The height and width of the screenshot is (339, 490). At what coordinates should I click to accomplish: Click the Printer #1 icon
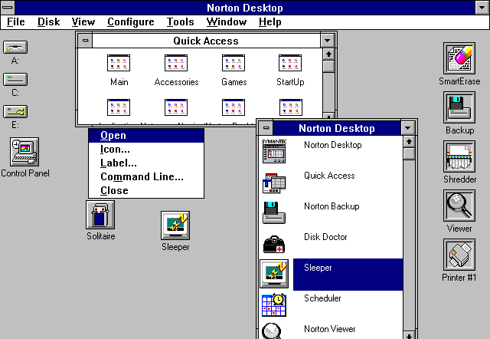coord(459,255)
